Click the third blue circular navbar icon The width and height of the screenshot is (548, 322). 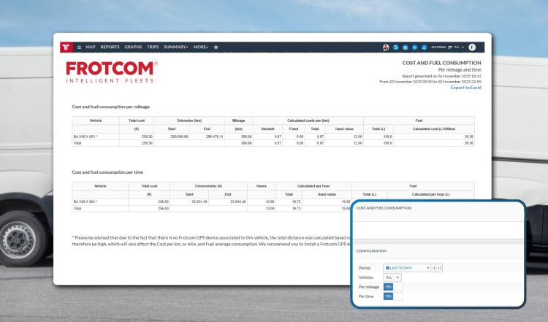[414, 47]
